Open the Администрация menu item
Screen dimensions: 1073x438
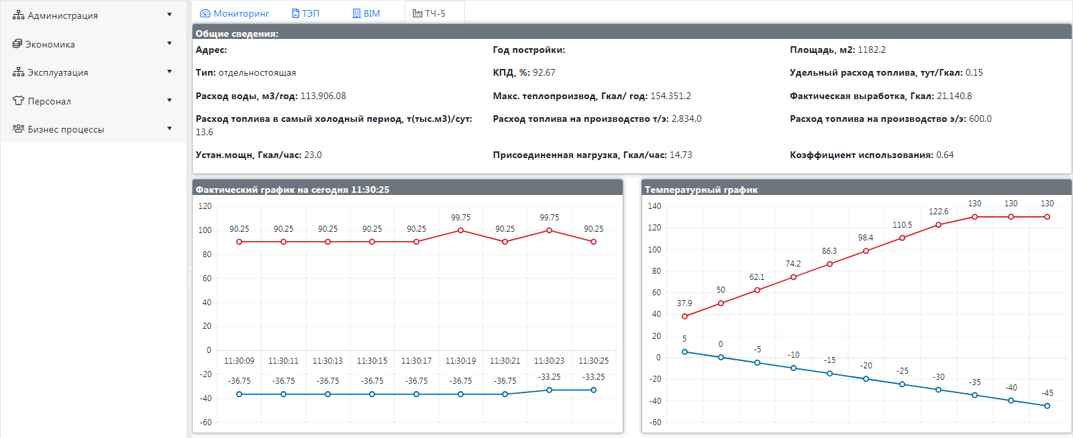pyautogui.click(x=93, y=15)
